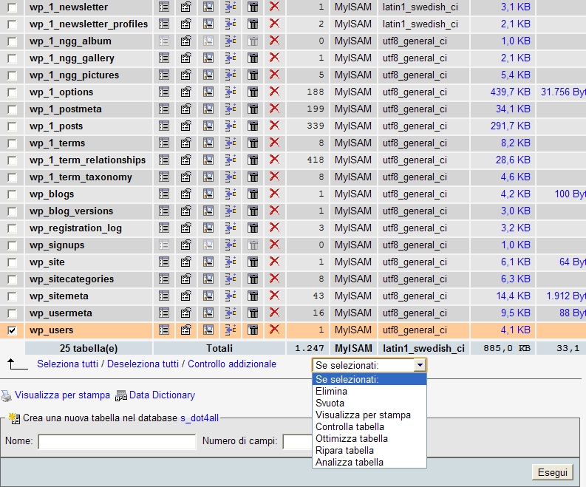The width and height of the screenshot is (586, 487).
Task: Select 'Ottimizza tabella' option
Action: [369, 438]
